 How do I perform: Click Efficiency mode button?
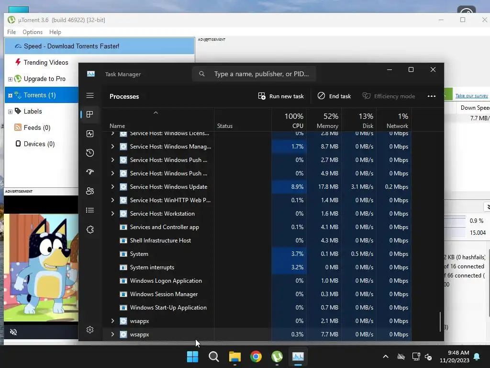[x=389, y=96]
